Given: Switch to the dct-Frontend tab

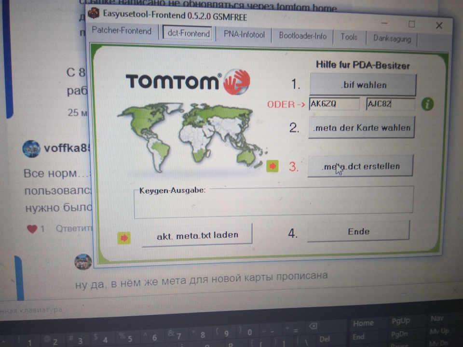Looking at the screenshot, I should tap(188, 33).
